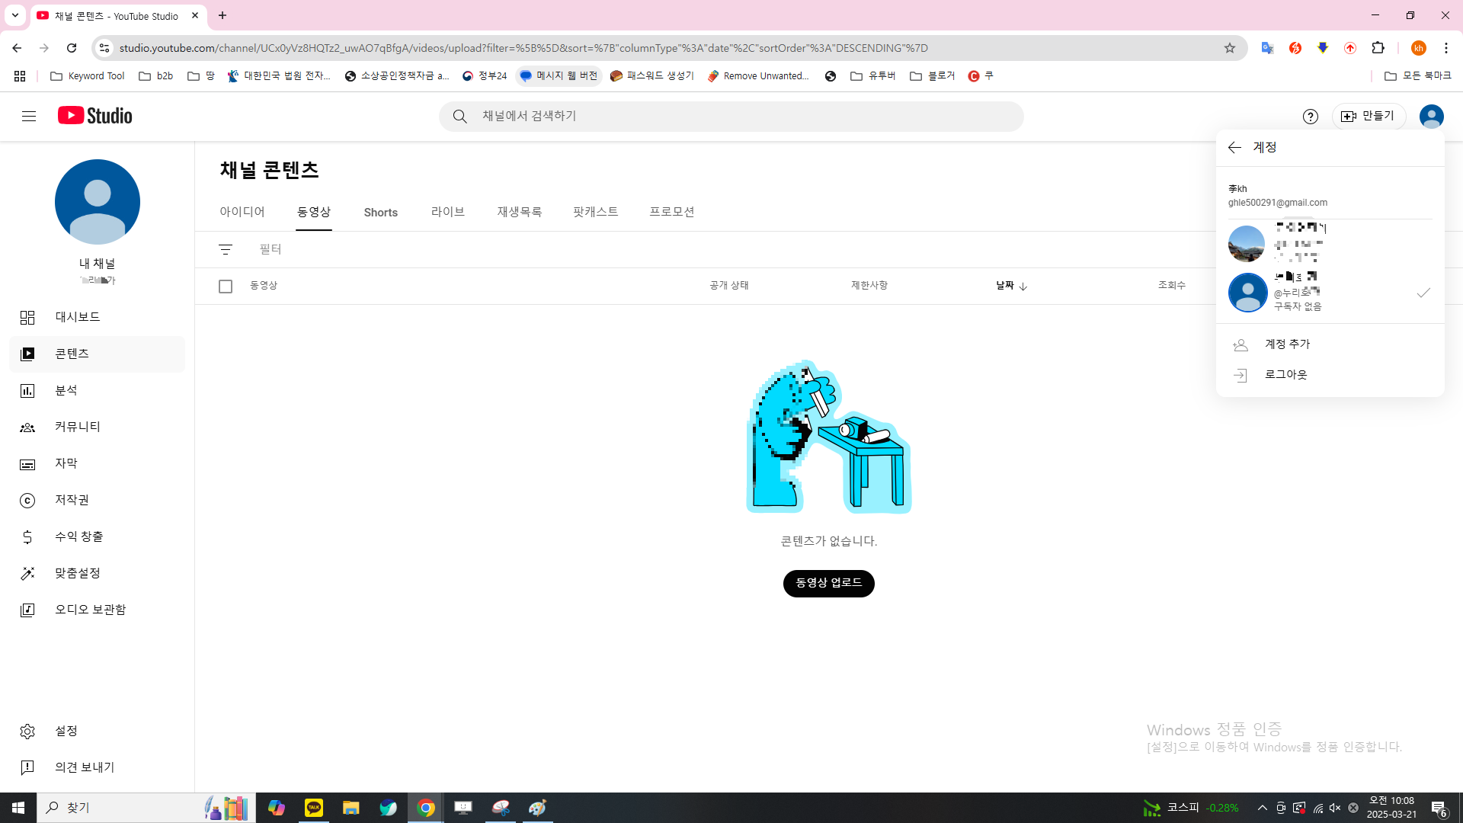The image size is (1463, 823).
Task: Toggle the hamburger menu to collapse sidebar
Action: [x=29, y=116]
